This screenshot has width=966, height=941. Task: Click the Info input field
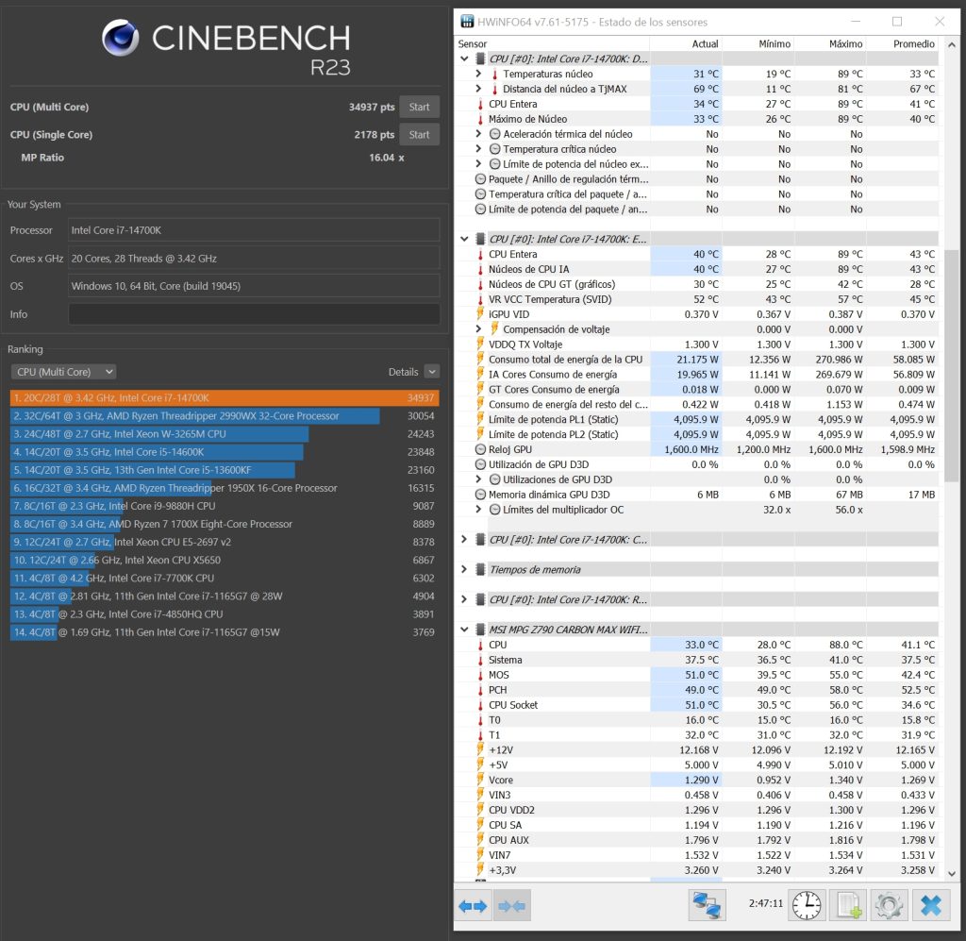pyautogui.click(x=254, y=313)
